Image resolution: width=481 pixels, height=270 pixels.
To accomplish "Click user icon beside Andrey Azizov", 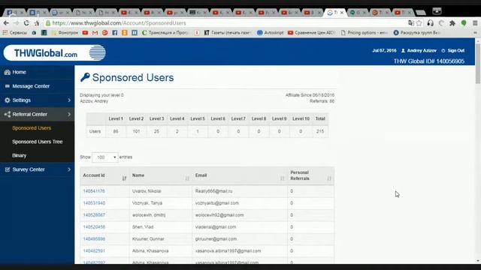I will pyautogui.click(x=403, y=50).
